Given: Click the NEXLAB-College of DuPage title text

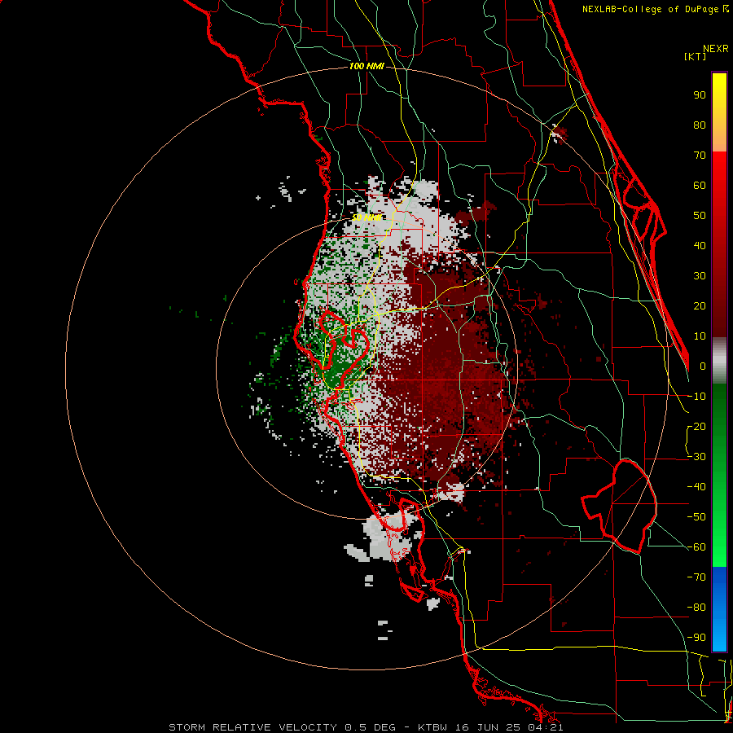Looking at the screenshot, I should click(x=655, y=9).
